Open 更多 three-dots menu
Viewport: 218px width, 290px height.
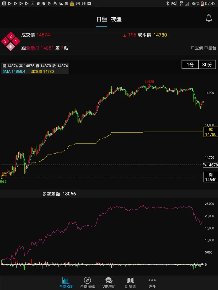tap(152, 283)
